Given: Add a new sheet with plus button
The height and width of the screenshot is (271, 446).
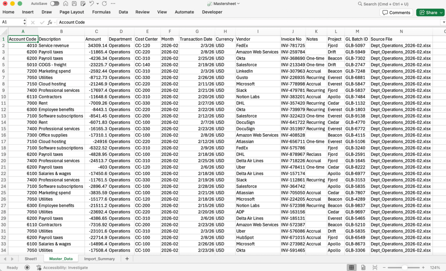Looking at the screenshot, I should pyautogui.click(x=127, y=259).
